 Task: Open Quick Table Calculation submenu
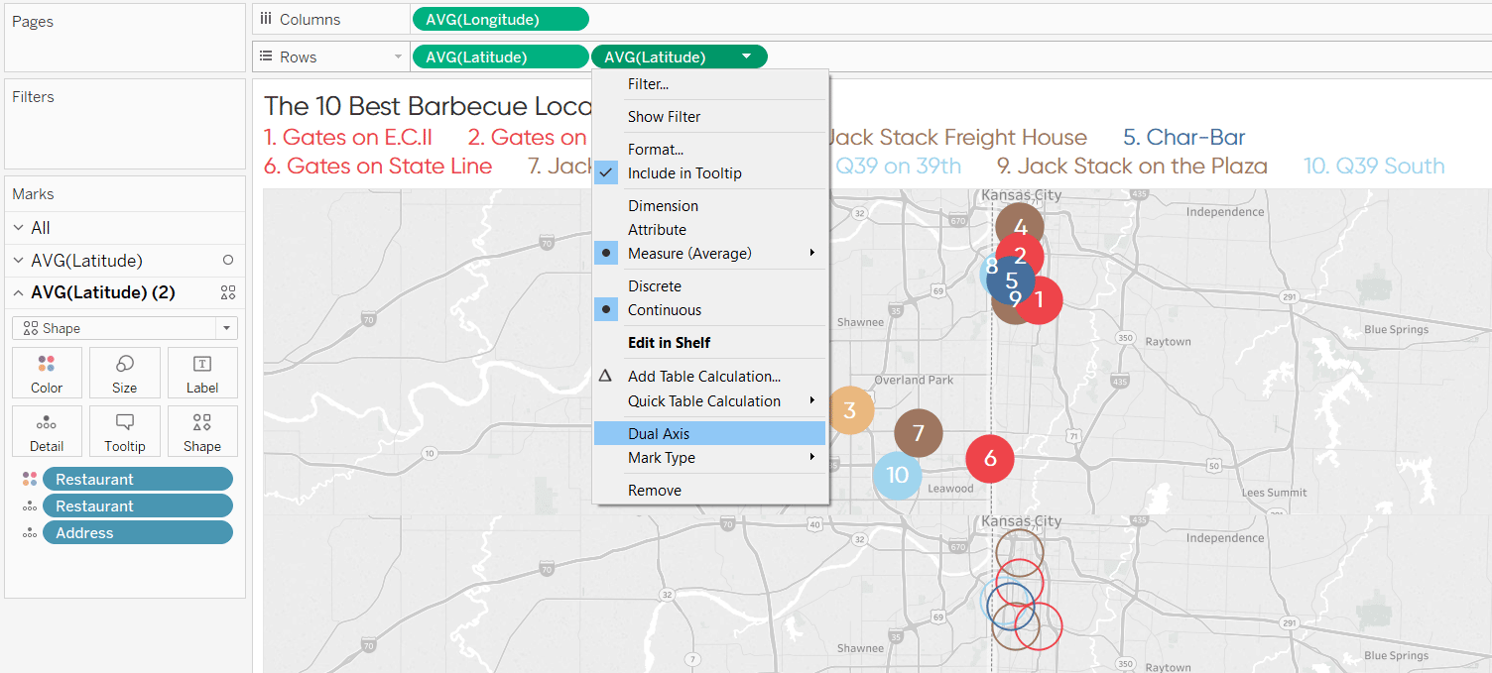[x=710, y=401]
